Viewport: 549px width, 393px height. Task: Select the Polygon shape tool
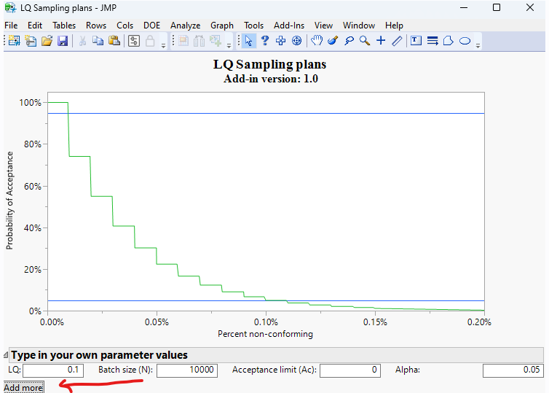449,41
